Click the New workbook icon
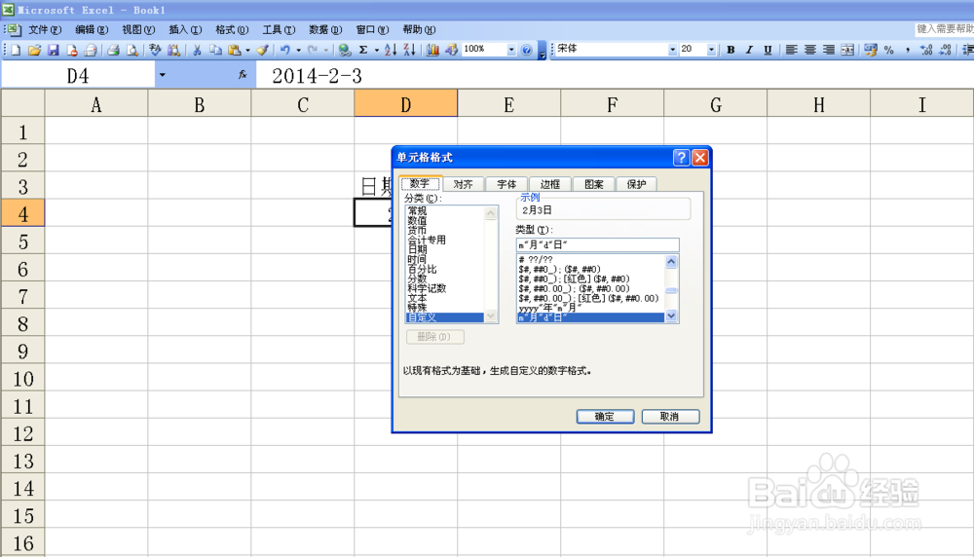The height and width of the screenshot is (557, 974). tap(16, 51)
